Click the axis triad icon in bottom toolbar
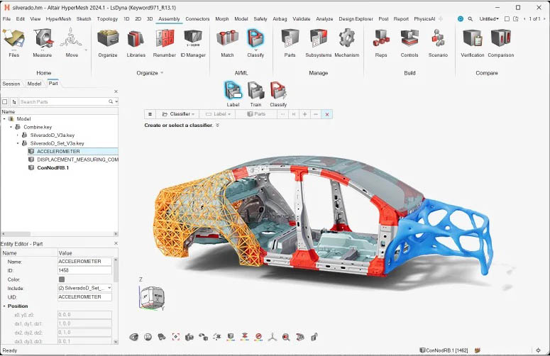 click(x=273, y=337)
